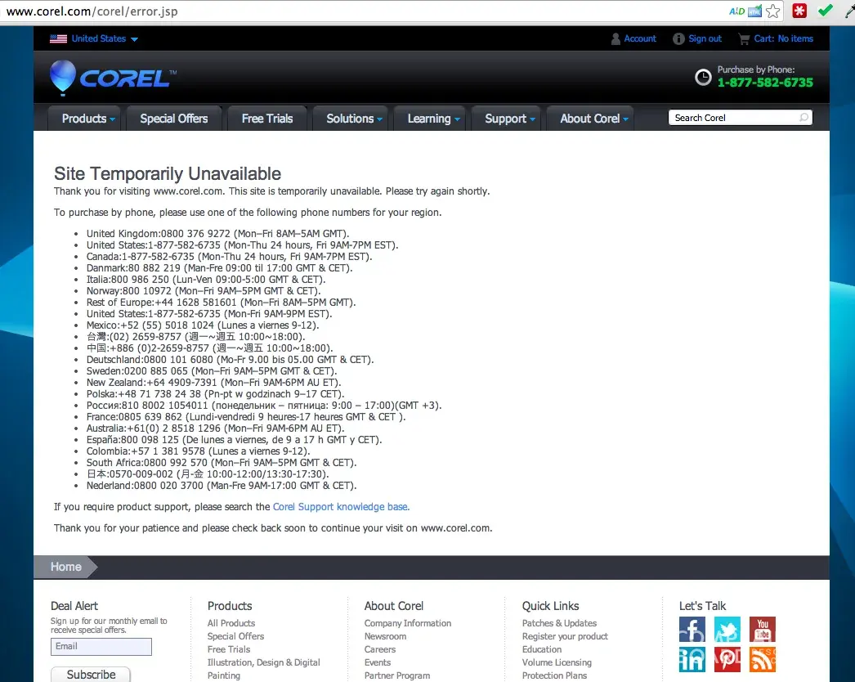The width and height of the screenshot is (855, 682).
Task: Open Newsroom footer link
Action: coord(385,636)
